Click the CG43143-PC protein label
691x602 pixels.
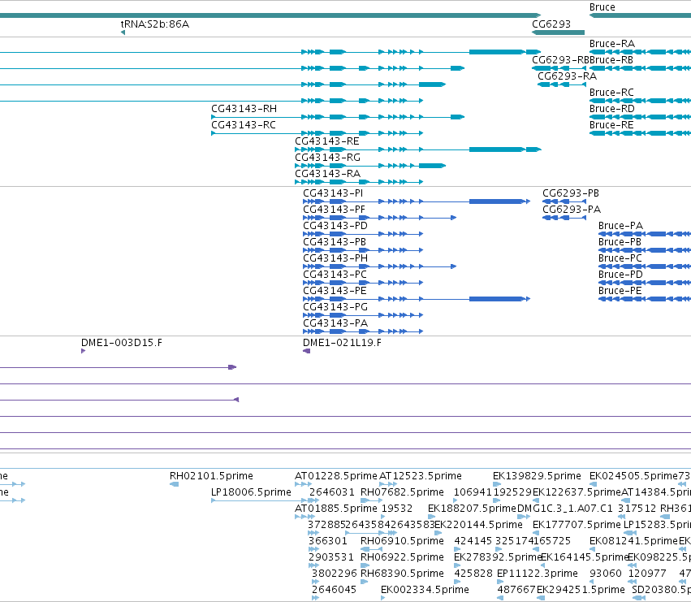pyautogui.click(x=335, y=275)
